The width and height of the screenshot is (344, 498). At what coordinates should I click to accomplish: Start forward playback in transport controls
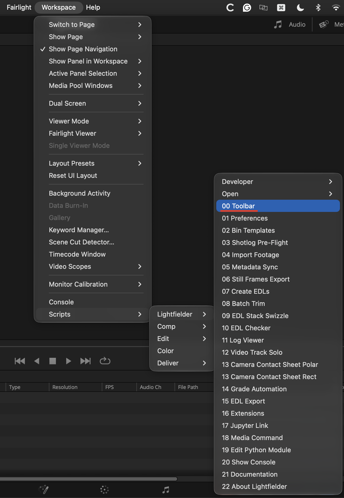(68, 361)
